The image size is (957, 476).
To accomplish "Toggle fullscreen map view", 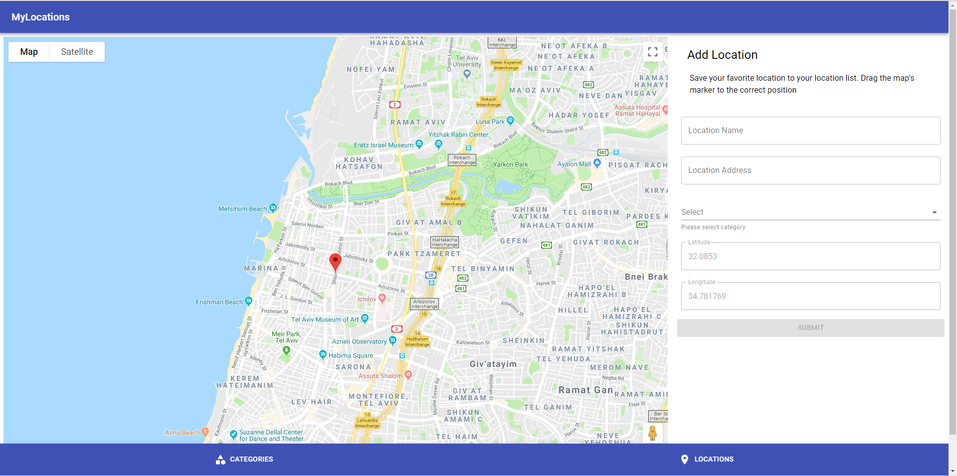I will click(653, 52).
